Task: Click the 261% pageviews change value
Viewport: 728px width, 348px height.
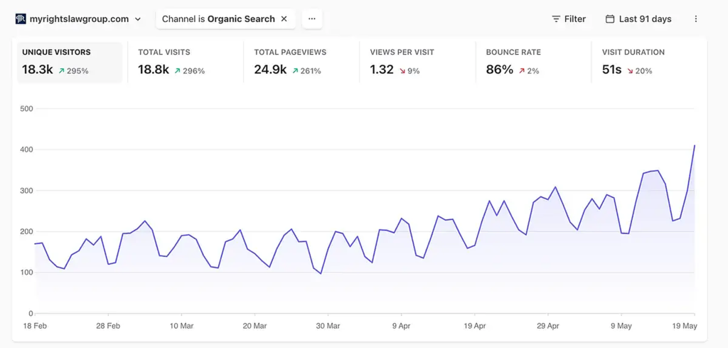Action: pos(306,71)
